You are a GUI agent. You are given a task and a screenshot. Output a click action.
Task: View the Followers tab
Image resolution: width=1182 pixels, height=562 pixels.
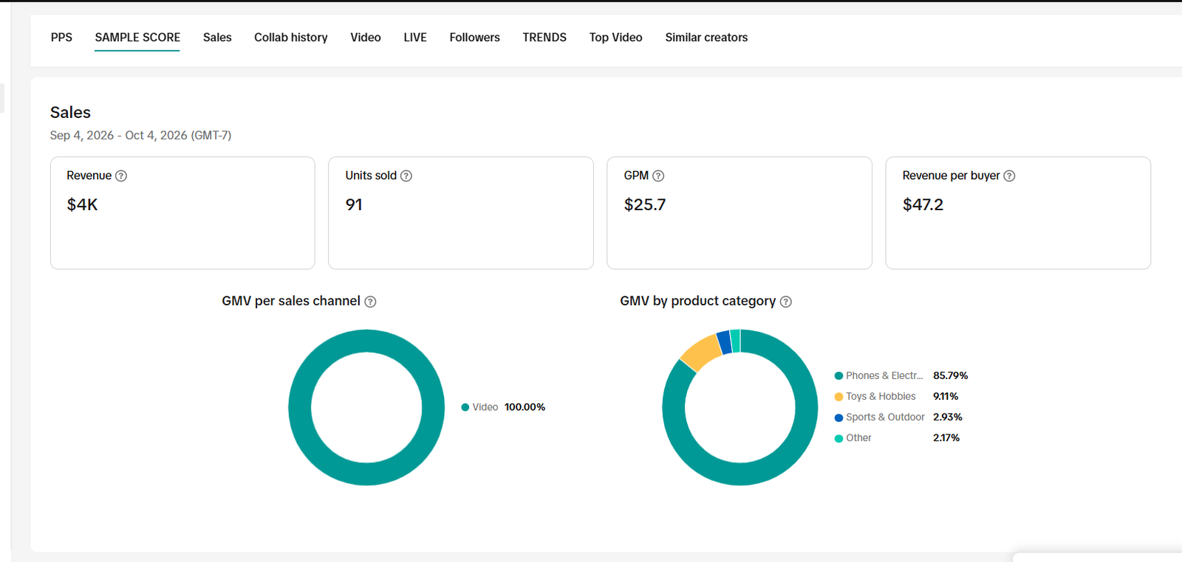(x=474, y=38)
